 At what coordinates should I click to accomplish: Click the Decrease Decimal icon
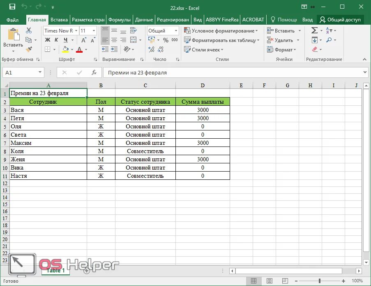(160, 49)
